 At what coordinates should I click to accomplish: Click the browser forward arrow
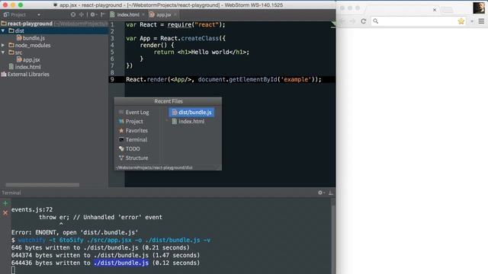point(352,21)
